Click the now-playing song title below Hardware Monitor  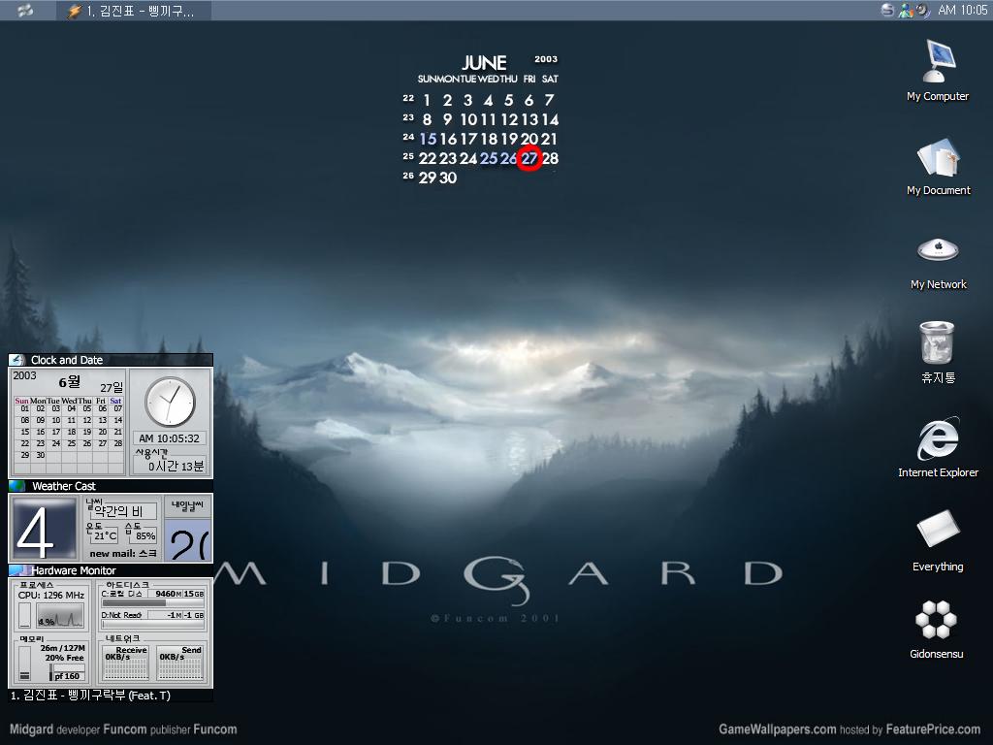(x=89, y=696)
